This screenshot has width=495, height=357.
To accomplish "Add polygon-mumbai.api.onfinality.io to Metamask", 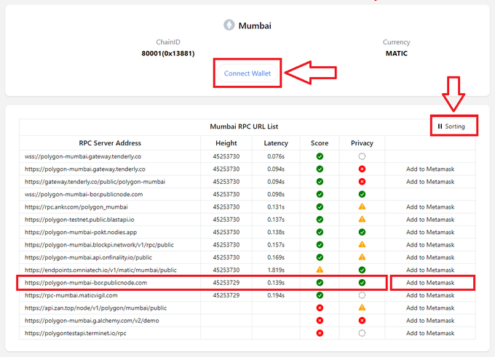I will [x=430, y=257].
